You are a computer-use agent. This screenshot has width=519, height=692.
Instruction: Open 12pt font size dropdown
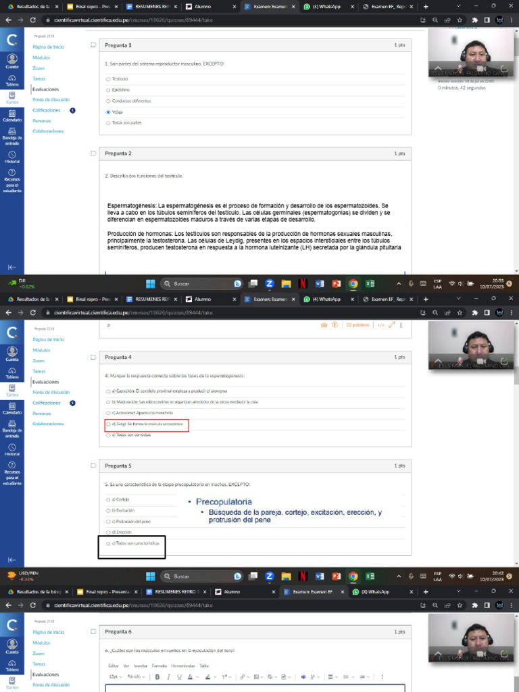(115, 676)
